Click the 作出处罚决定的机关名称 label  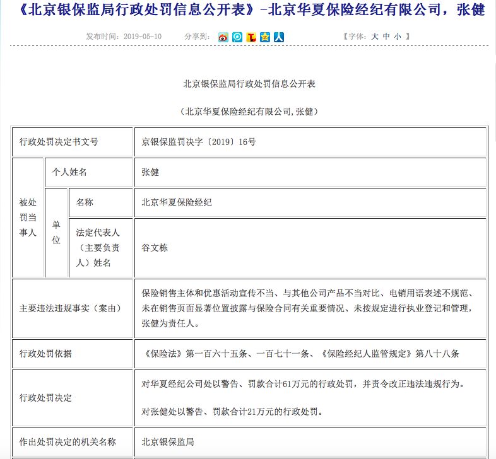point(68,441)
